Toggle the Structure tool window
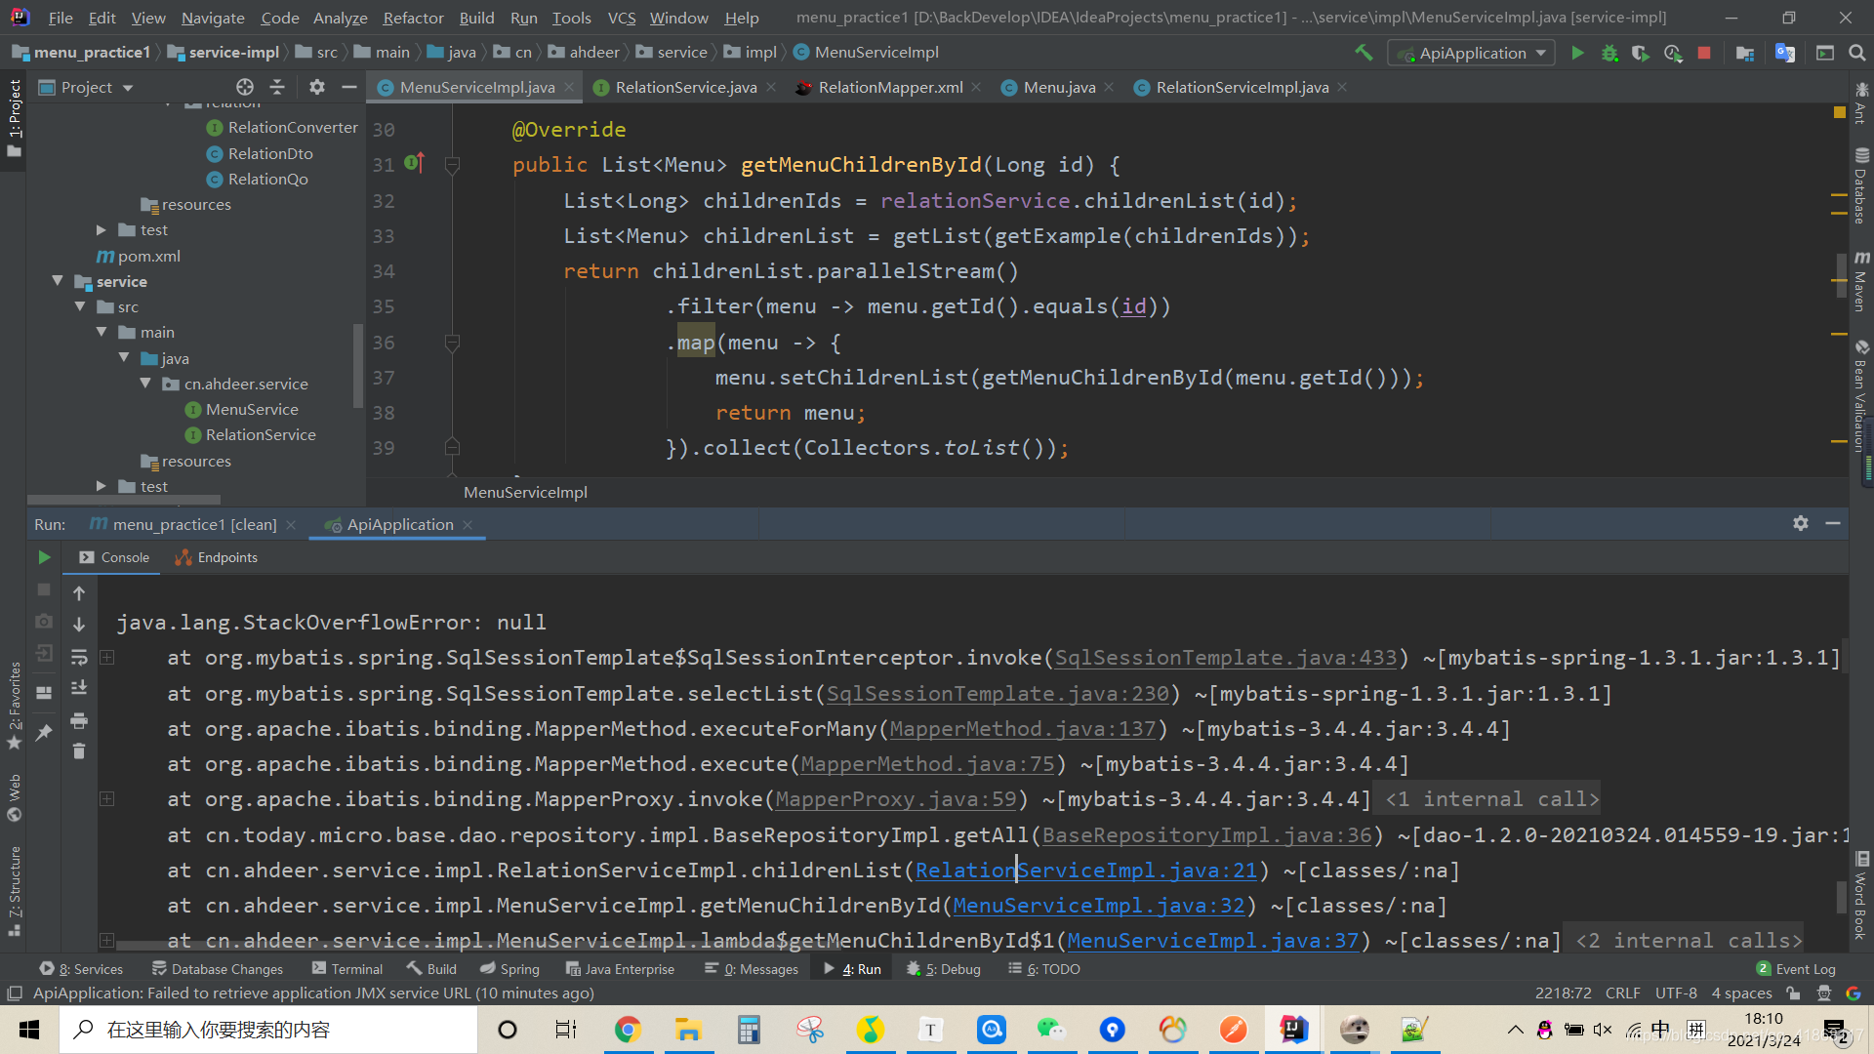1874x1054 pixels. (14, 890)
